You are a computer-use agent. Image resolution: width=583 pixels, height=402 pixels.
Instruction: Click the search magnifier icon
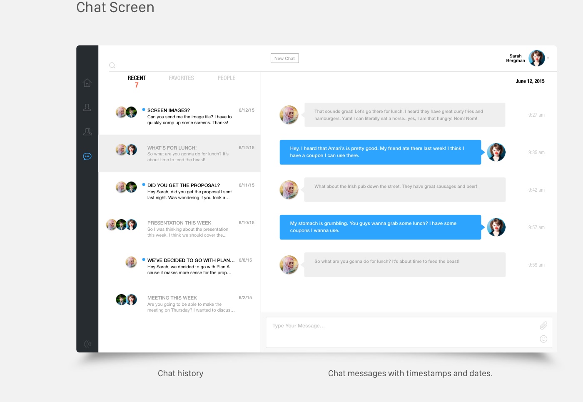(112, 65)
